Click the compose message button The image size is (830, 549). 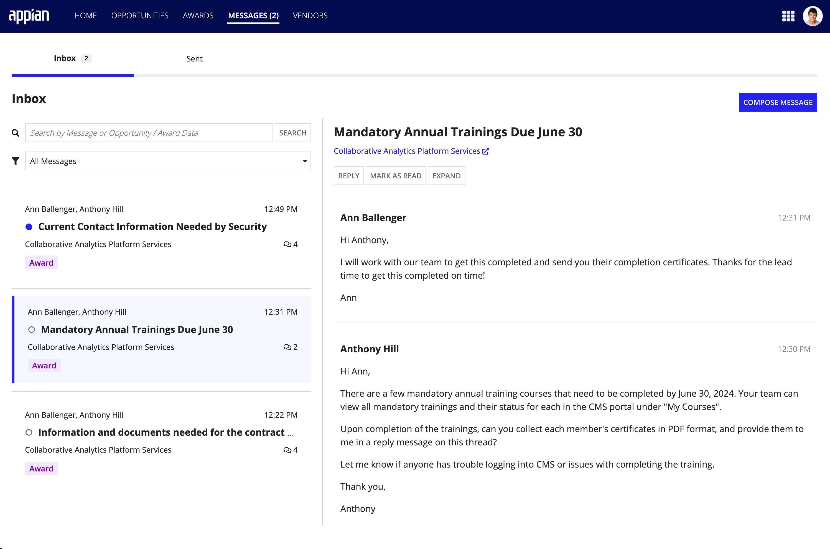click(778, 102)
